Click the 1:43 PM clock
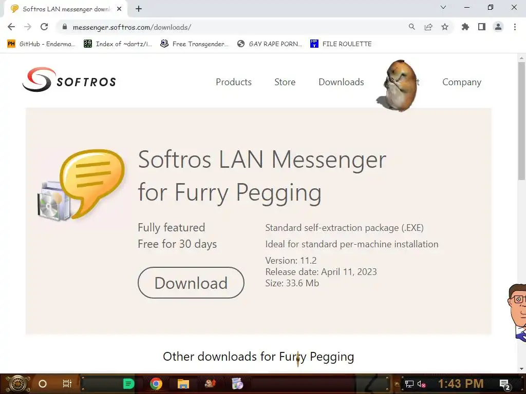The image size is (526, 394). (x=461, y=384)
